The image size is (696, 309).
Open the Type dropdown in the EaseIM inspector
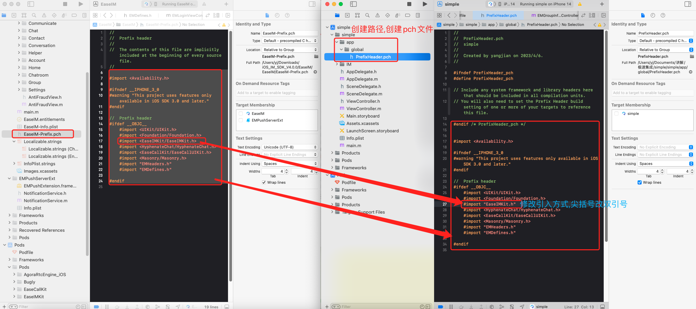pyautogui.click(x=290, y=41)
